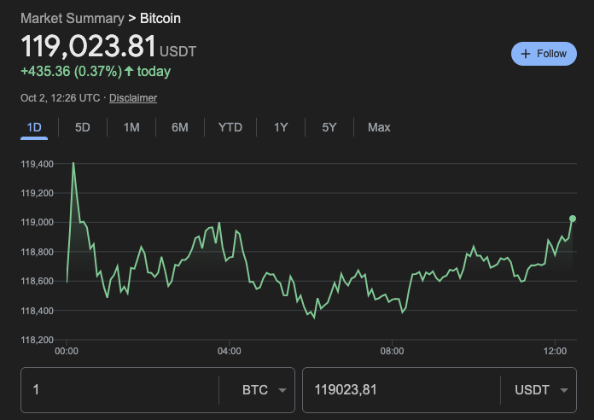Click the 119,200 y-axis label

pos(38,193)
